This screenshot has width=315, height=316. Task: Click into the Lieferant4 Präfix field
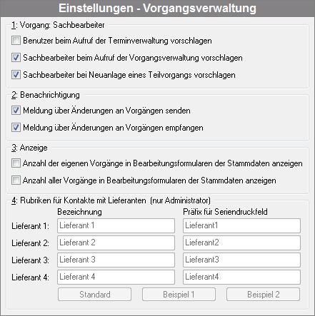click(241, 277)
